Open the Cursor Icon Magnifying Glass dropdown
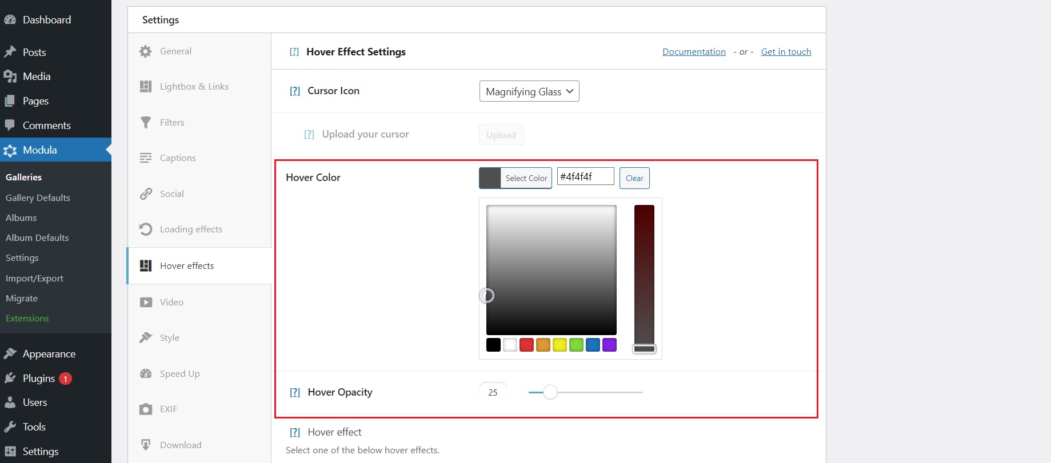 coord(529,91)
